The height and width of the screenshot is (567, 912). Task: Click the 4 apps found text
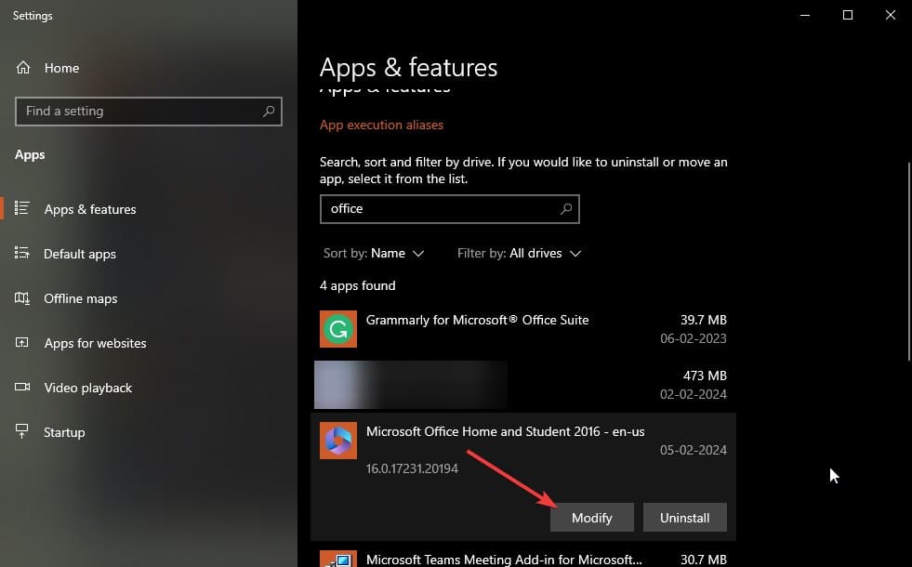point(358,285)
